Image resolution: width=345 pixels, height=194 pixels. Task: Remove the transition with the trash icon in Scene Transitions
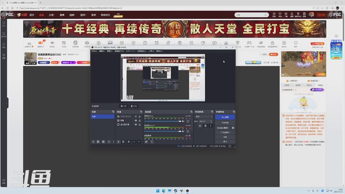pos(205,126)
